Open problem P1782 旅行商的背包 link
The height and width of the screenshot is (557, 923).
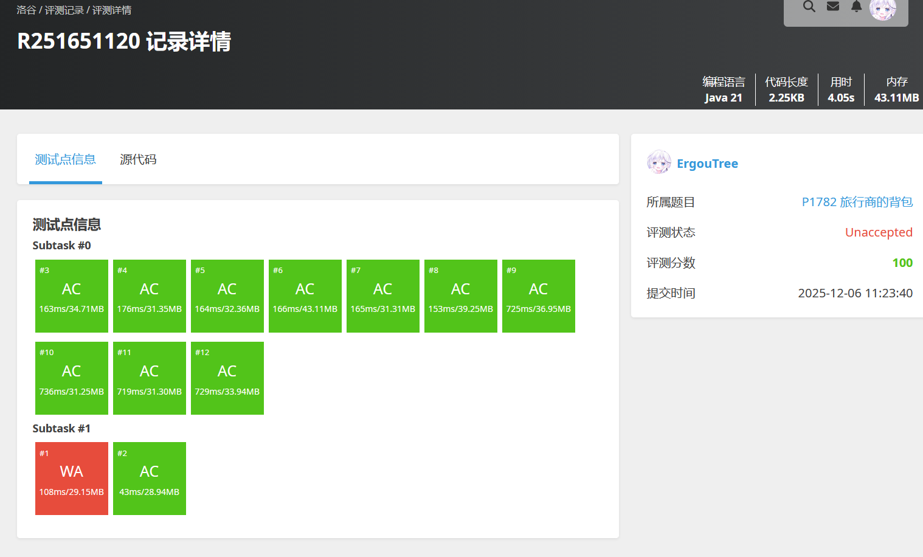(857, 202)
